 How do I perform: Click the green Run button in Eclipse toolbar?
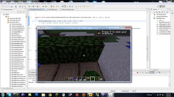tap(33, 6)
